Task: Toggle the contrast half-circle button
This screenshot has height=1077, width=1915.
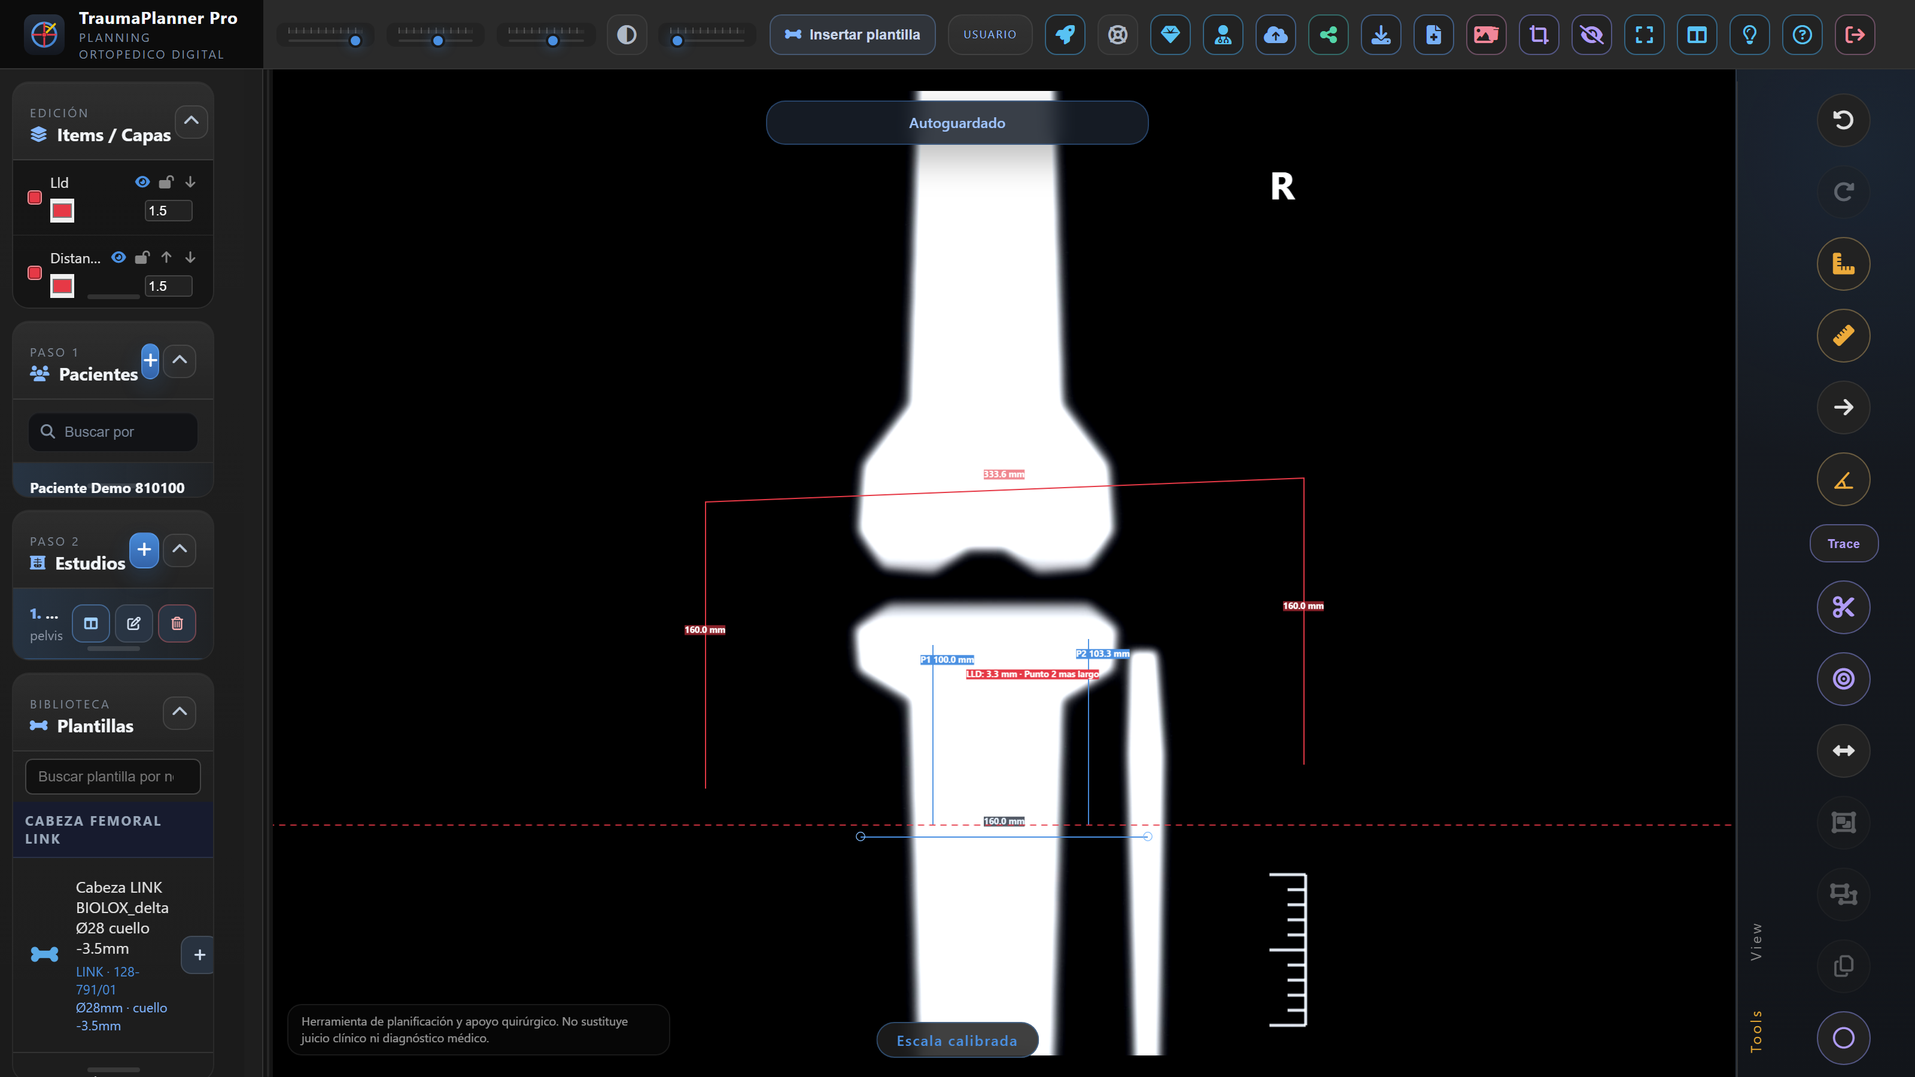Action: point(627,35)
